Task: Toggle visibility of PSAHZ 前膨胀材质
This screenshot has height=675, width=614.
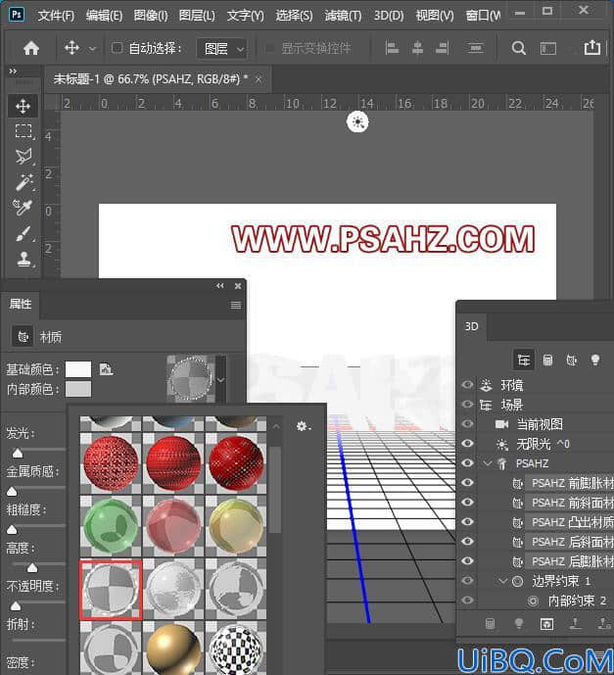Action: pyautogui.click(x=467, y=483)
